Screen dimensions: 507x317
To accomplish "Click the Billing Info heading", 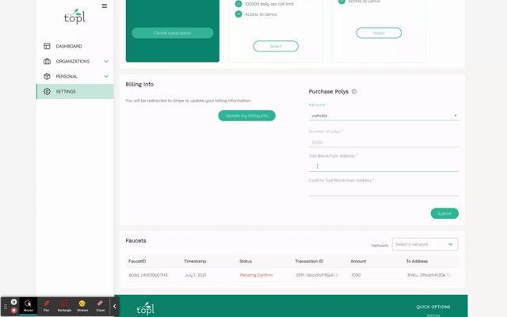I will [x=139, y=84].
